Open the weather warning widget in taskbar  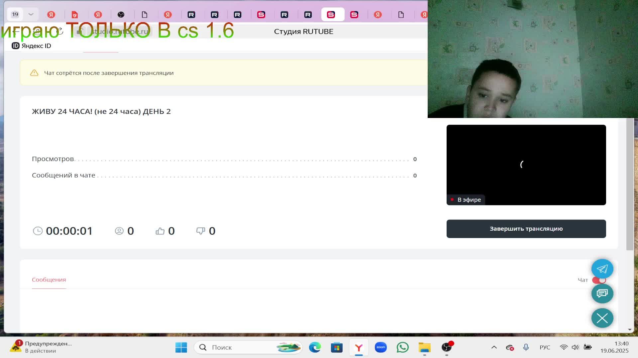[x=42, y=347]
